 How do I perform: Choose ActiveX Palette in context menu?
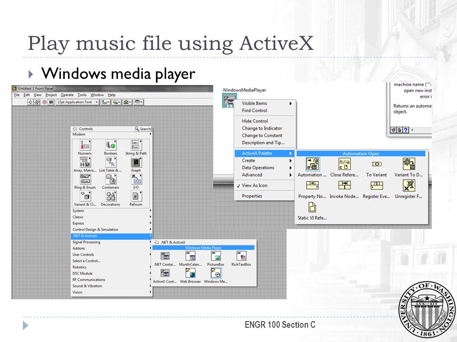265,153
